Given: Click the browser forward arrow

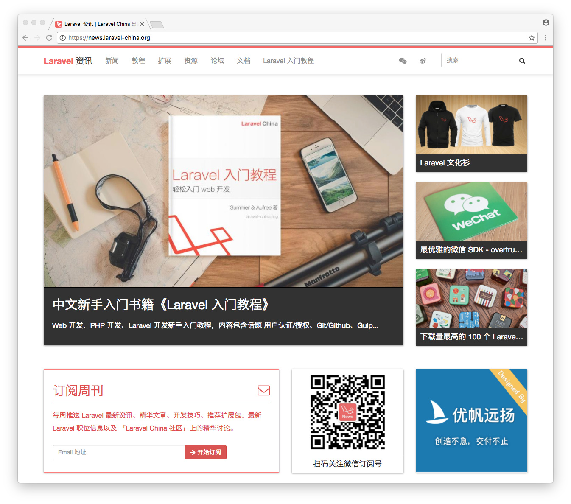Looking at the screenshot, I should [x=37, y=38].
